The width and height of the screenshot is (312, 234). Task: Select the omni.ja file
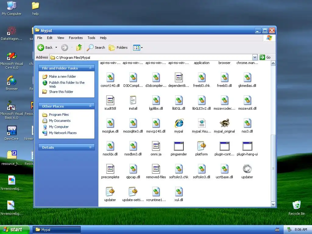tap(156, 149)
